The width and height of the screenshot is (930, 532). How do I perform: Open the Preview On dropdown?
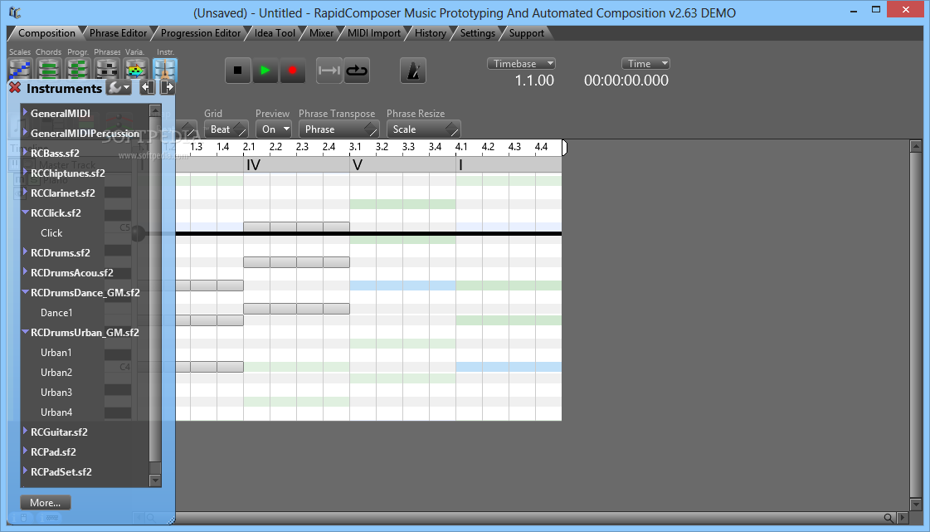[274, 129]
